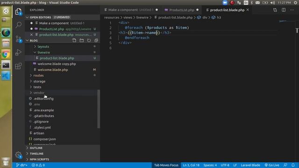The width and height of the screenshot is (299, 168).
Task: Click Ln 3, Col 18 in status bar
Action: click(191, 165)
